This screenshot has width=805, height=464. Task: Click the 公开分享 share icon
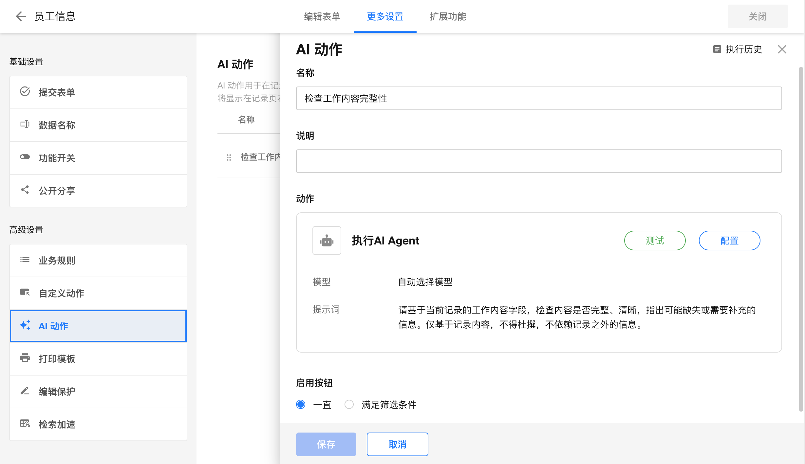tap(25, 190)
